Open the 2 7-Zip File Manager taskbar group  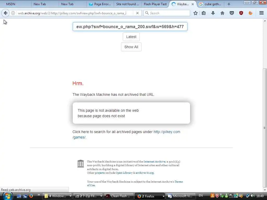[x=86, y=196]
